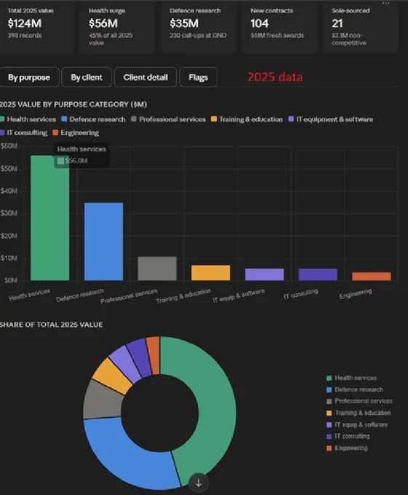408x495 pixels.
Task: Click the Health surge $56M card
Action: (x=117, y=27)
